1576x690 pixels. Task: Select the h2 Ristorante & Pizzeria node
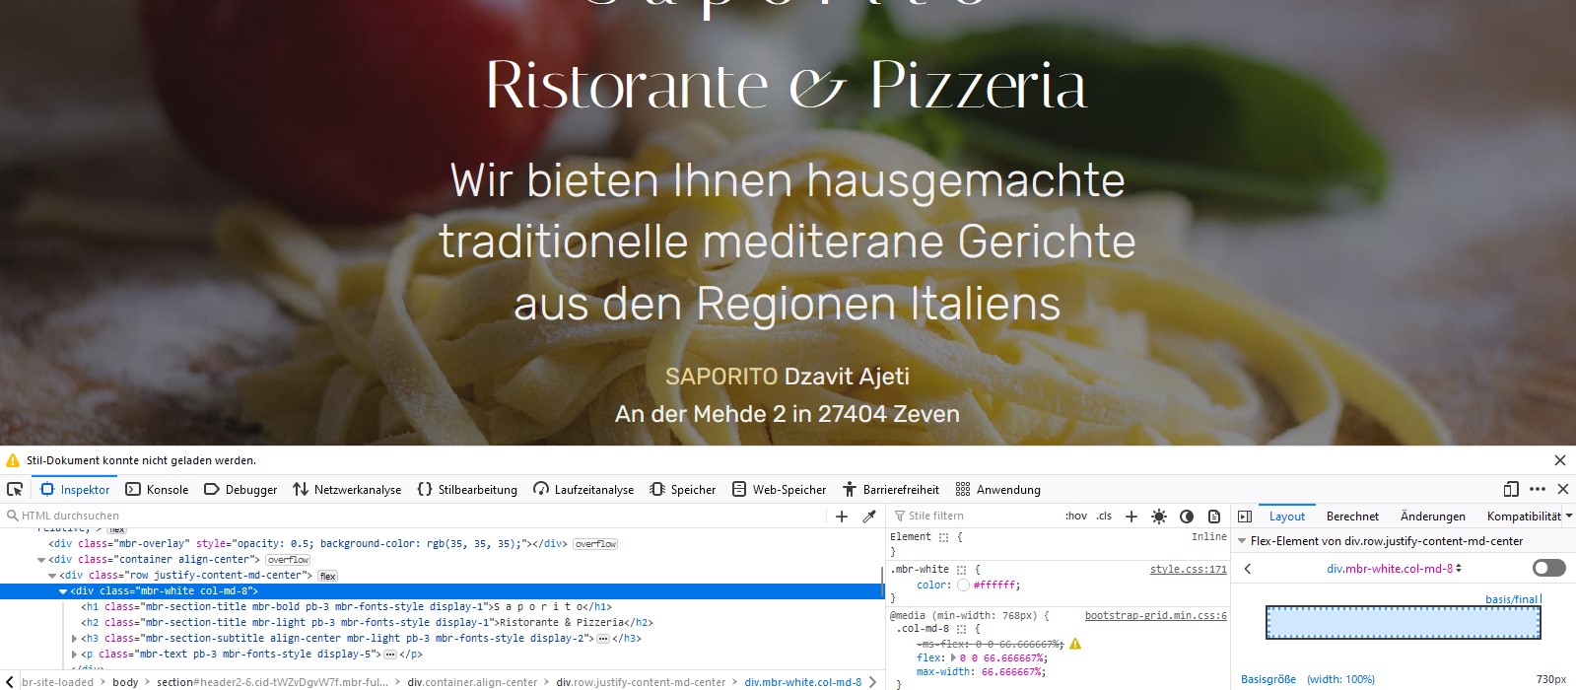(x=367, y=623)
